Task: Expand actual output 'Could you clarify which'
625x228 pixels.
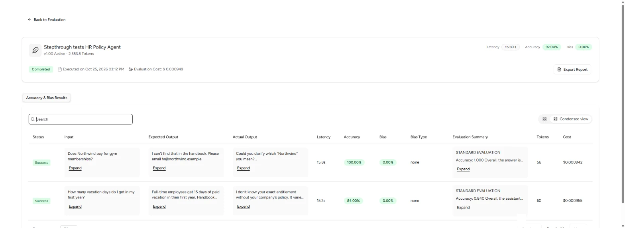Action: [x=243, y=168]
